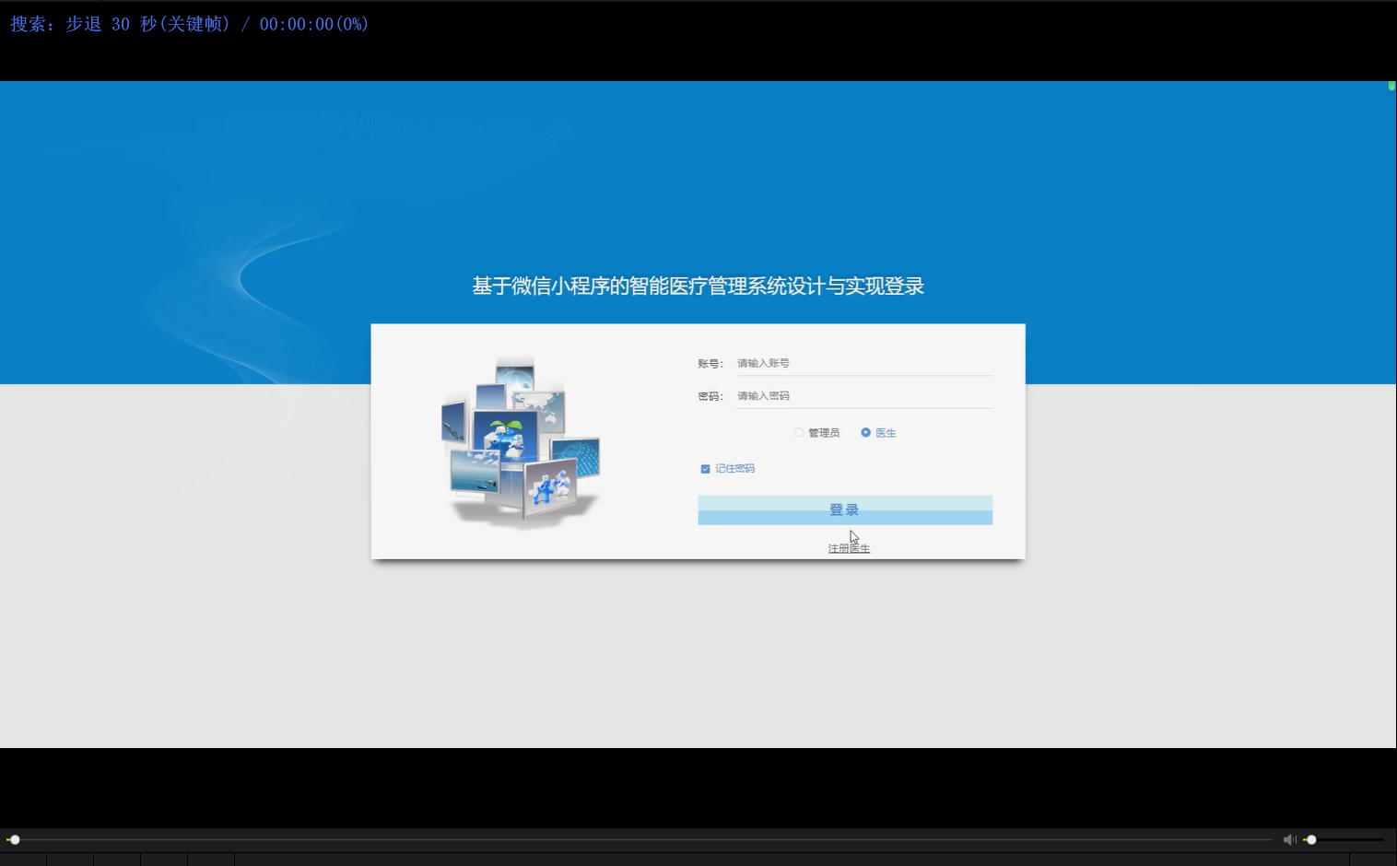Click the 登录 login button
Image resolution: width=1397 pixels, height=866 pixels.
point(845,510)
